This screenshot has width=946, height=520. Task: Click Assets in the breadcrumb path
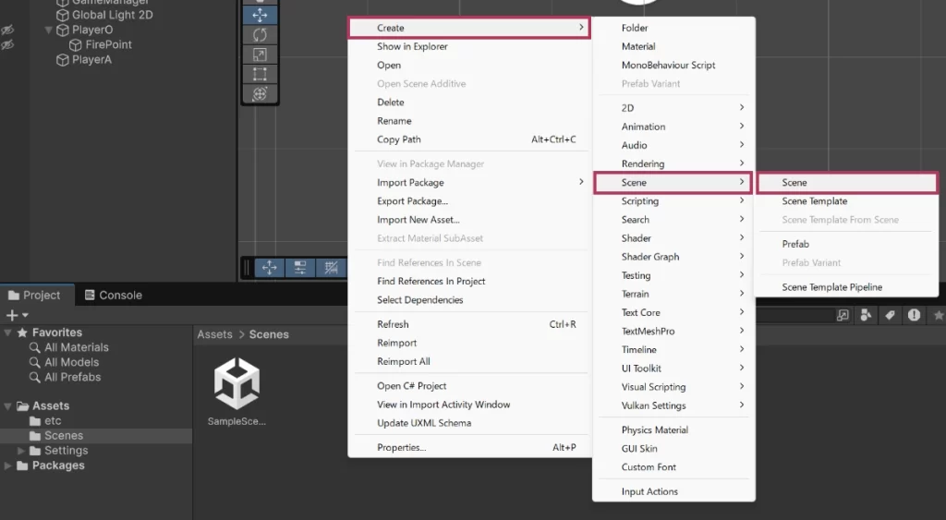(x=214, y=334)
